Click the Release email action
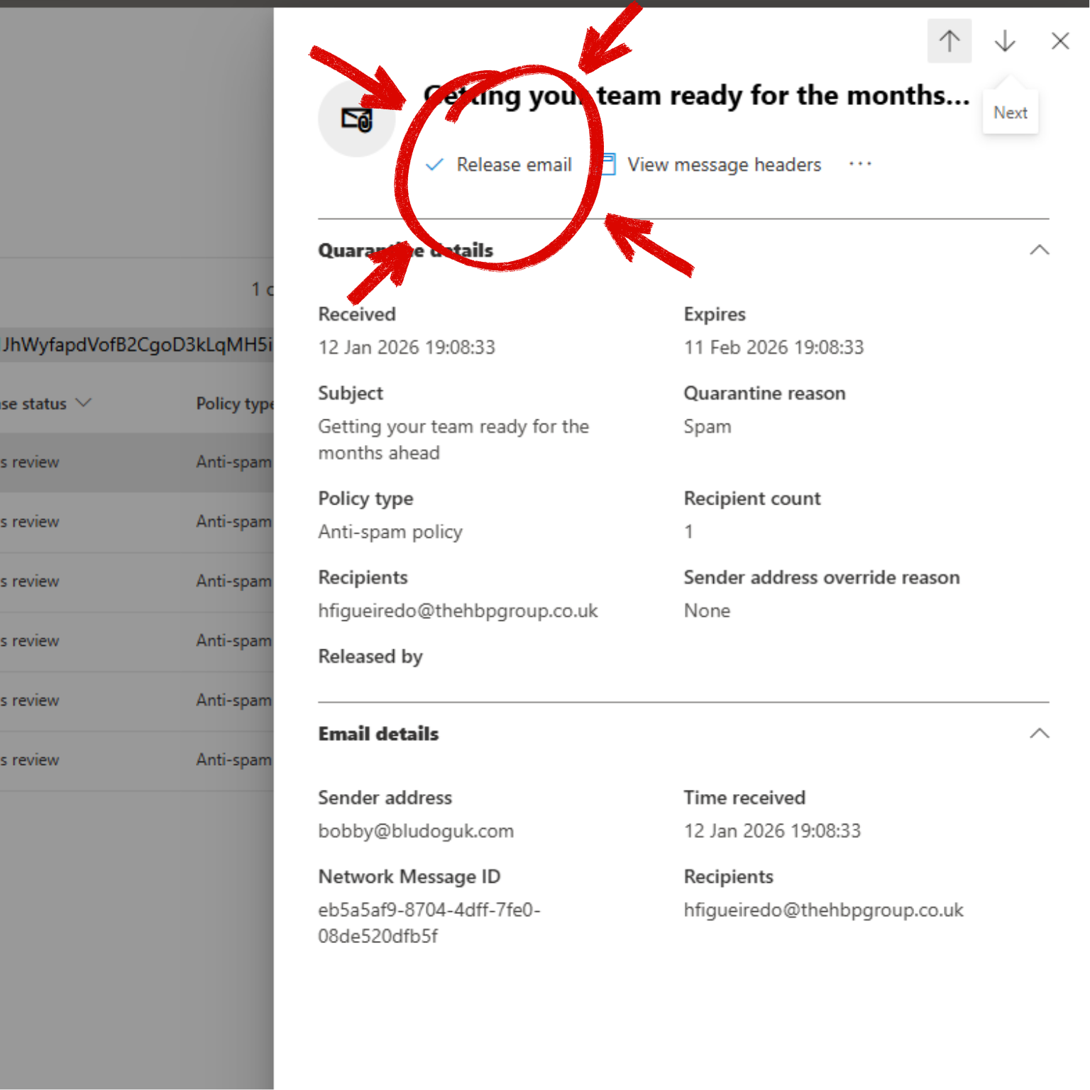1090x1090 pixels. 514,164
